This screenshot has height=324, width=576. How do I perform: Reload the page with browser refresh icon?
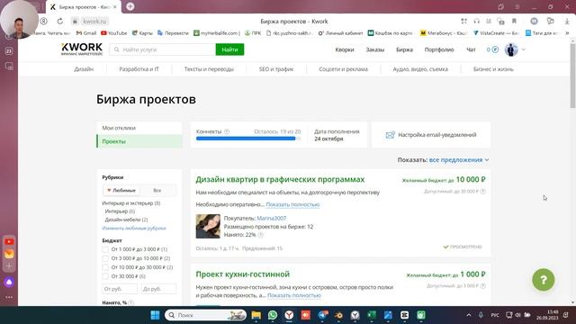[60, 22]
